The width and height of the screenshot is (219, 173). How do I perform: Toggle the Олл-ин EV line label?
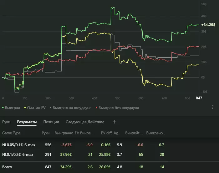pyautogui.click(x=36, y=108)
